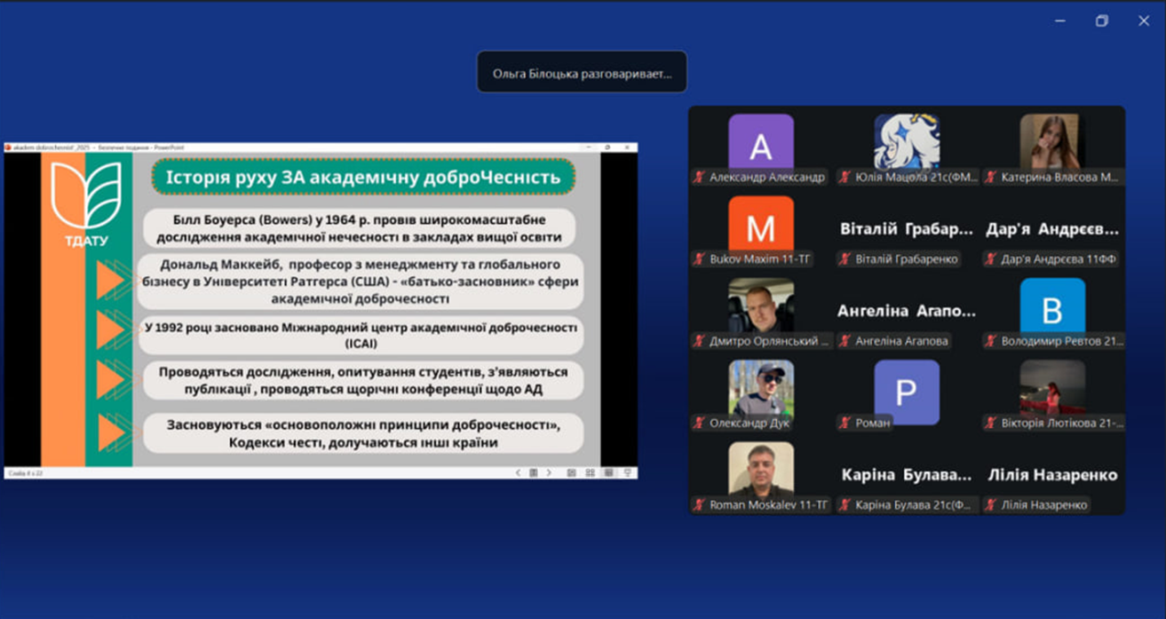The height and width of the screenshot is (619, 1166).
Task: Click the PowerPoint app icon in shared window title
Action: [8, 147]
